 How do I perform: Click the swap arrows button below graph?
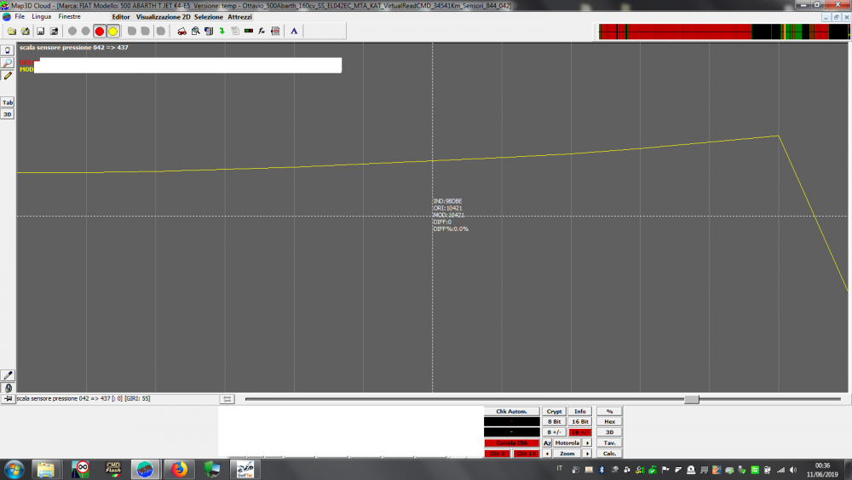tap(227, 399)
